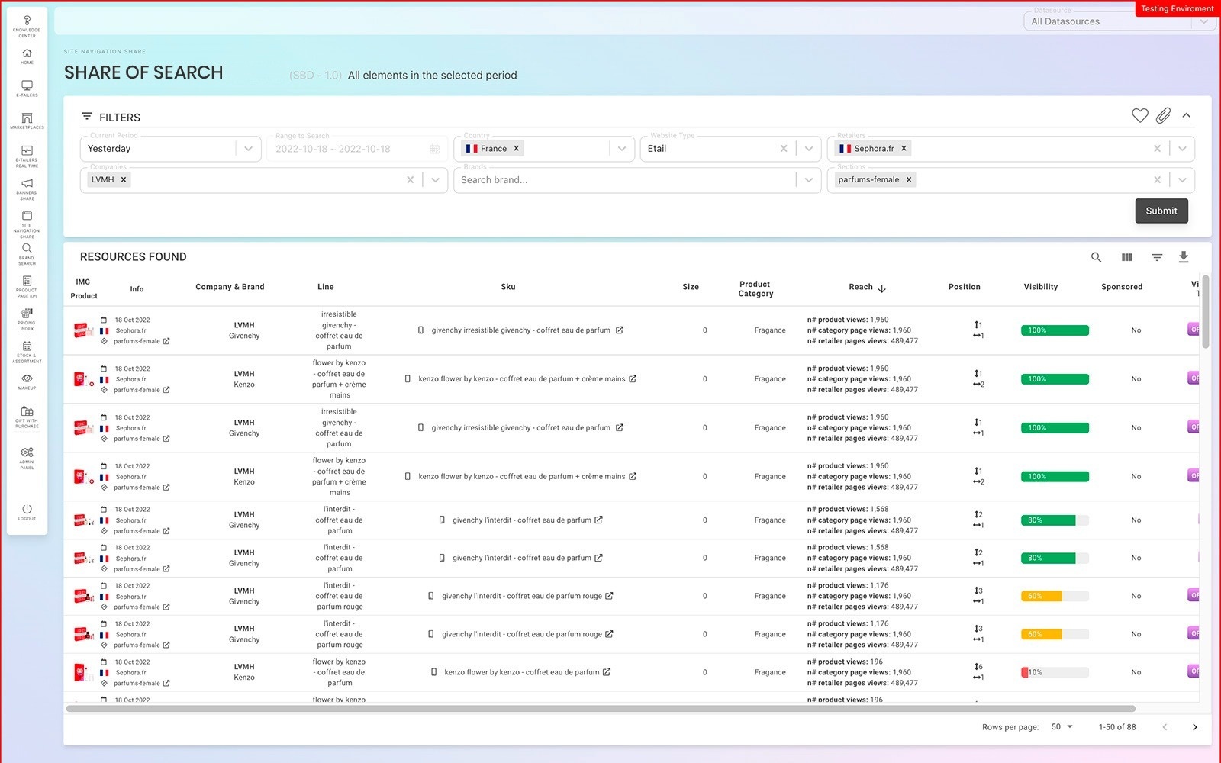Sort by the Position column header
The height and width of the screenshot is (763, 1221).
pyautogui.click(x=965, y=287)
